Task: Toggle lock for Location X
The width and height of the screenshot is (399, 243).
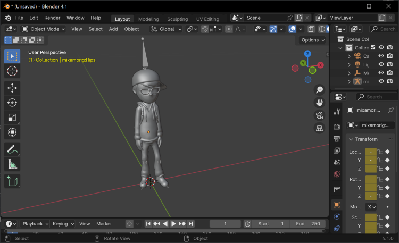Action: click(x=380, y=152)
